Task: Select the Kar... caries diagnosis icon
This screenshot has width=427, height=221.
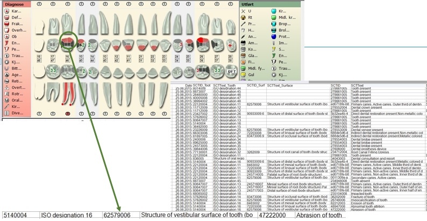Action: 7,11
